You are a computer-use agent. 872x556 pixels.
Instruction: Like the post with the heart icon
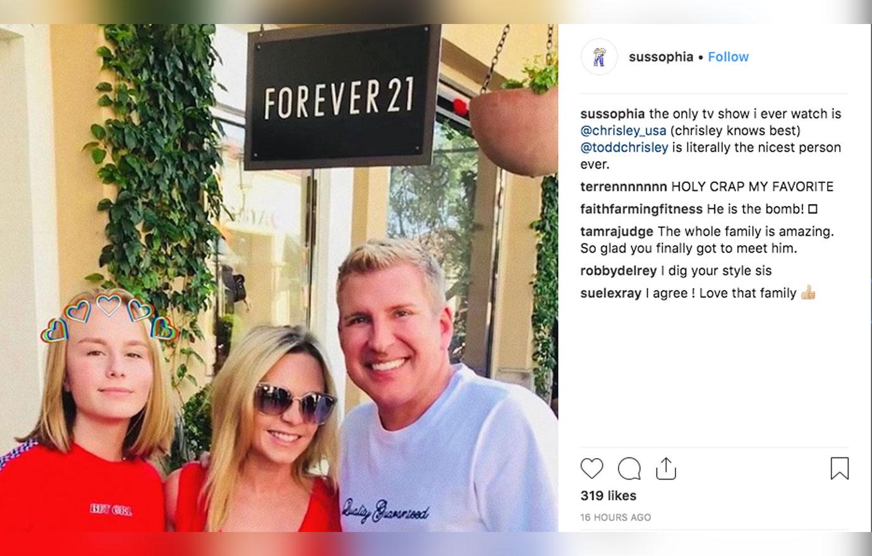click(591, 469)
